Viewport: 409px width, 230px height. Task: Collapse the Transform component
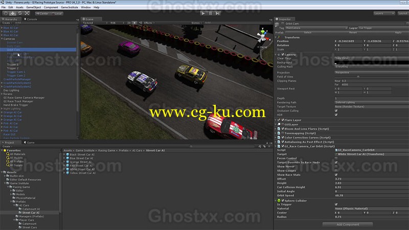point(276,37)
